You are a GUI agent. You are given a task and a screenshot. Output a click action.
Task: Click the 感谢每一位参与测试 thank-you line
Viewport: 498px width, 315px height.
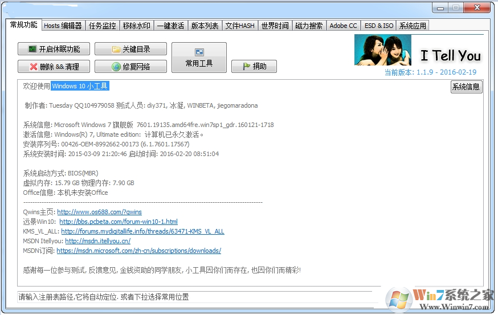162,270
